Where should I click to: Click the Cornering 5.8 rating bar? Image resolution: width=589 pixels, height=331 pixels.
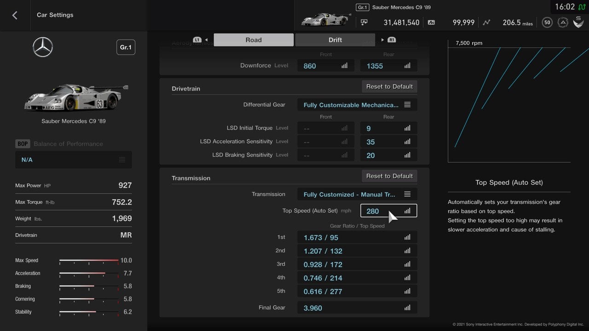pos(89,299)
